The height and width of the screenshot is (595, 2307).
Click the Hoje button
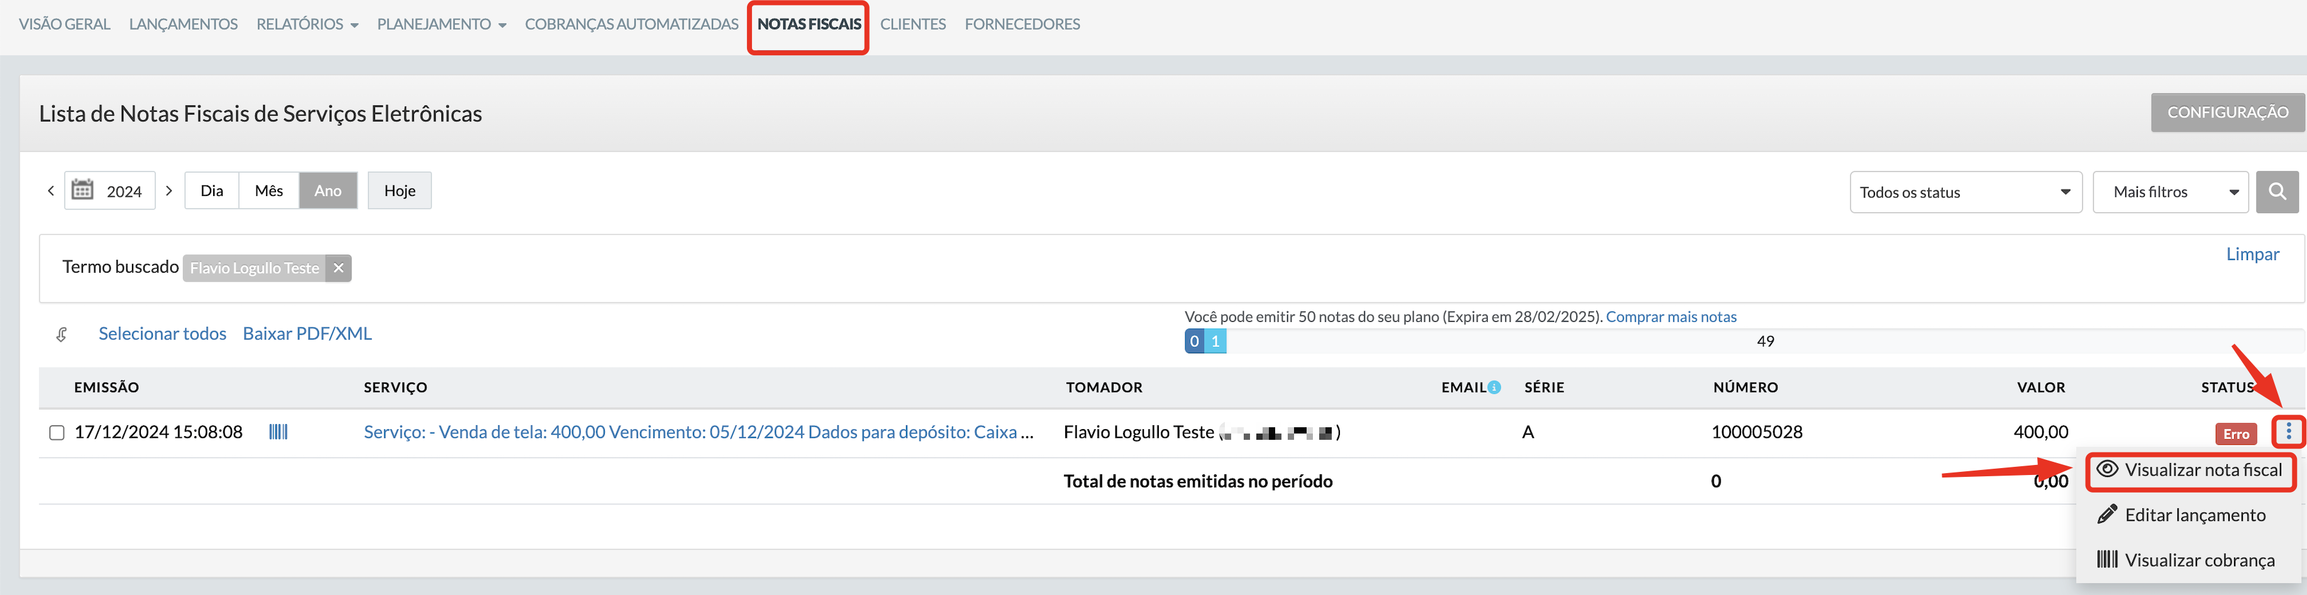pyautogui.click(x=399, y=190)
